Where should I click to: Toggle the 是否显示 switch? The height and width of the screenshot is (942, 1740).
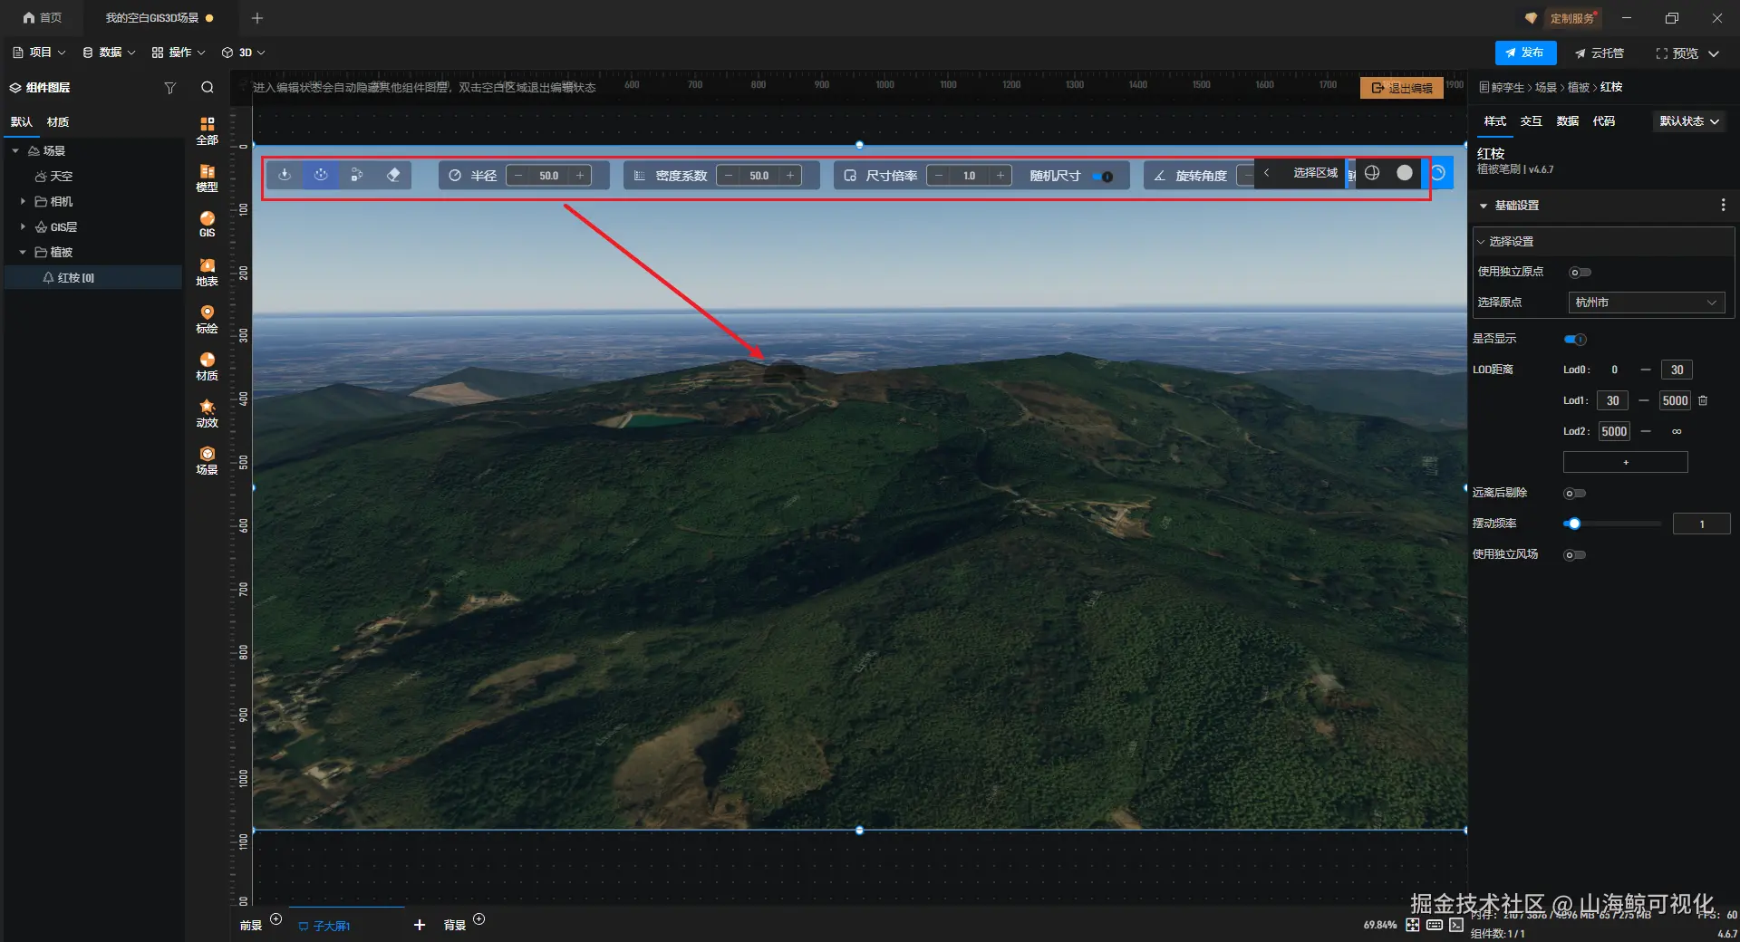[x=1575, y=340]
